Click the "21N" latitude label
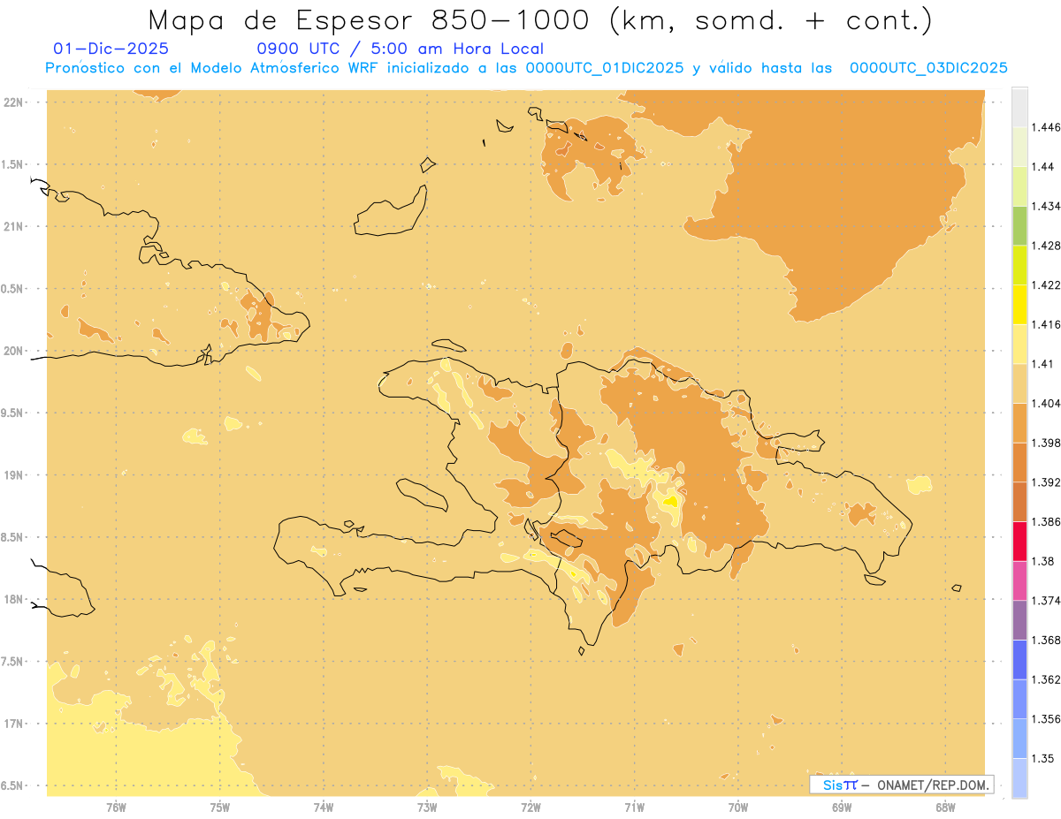1061x819 pixels. (13, 226)
